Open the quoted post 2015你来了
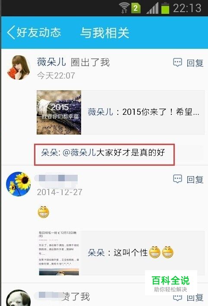 pyautogui.click(x=143, y=112)
